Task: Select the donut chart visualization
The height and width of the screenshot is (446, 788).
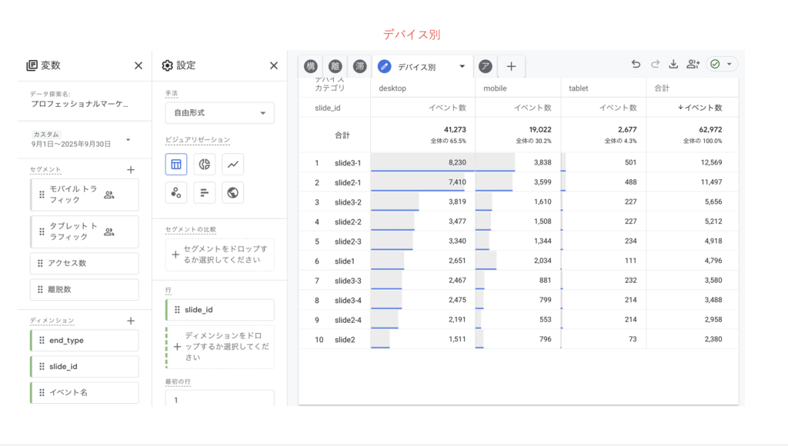Action: pyautogui.click(x=204, y=164)
